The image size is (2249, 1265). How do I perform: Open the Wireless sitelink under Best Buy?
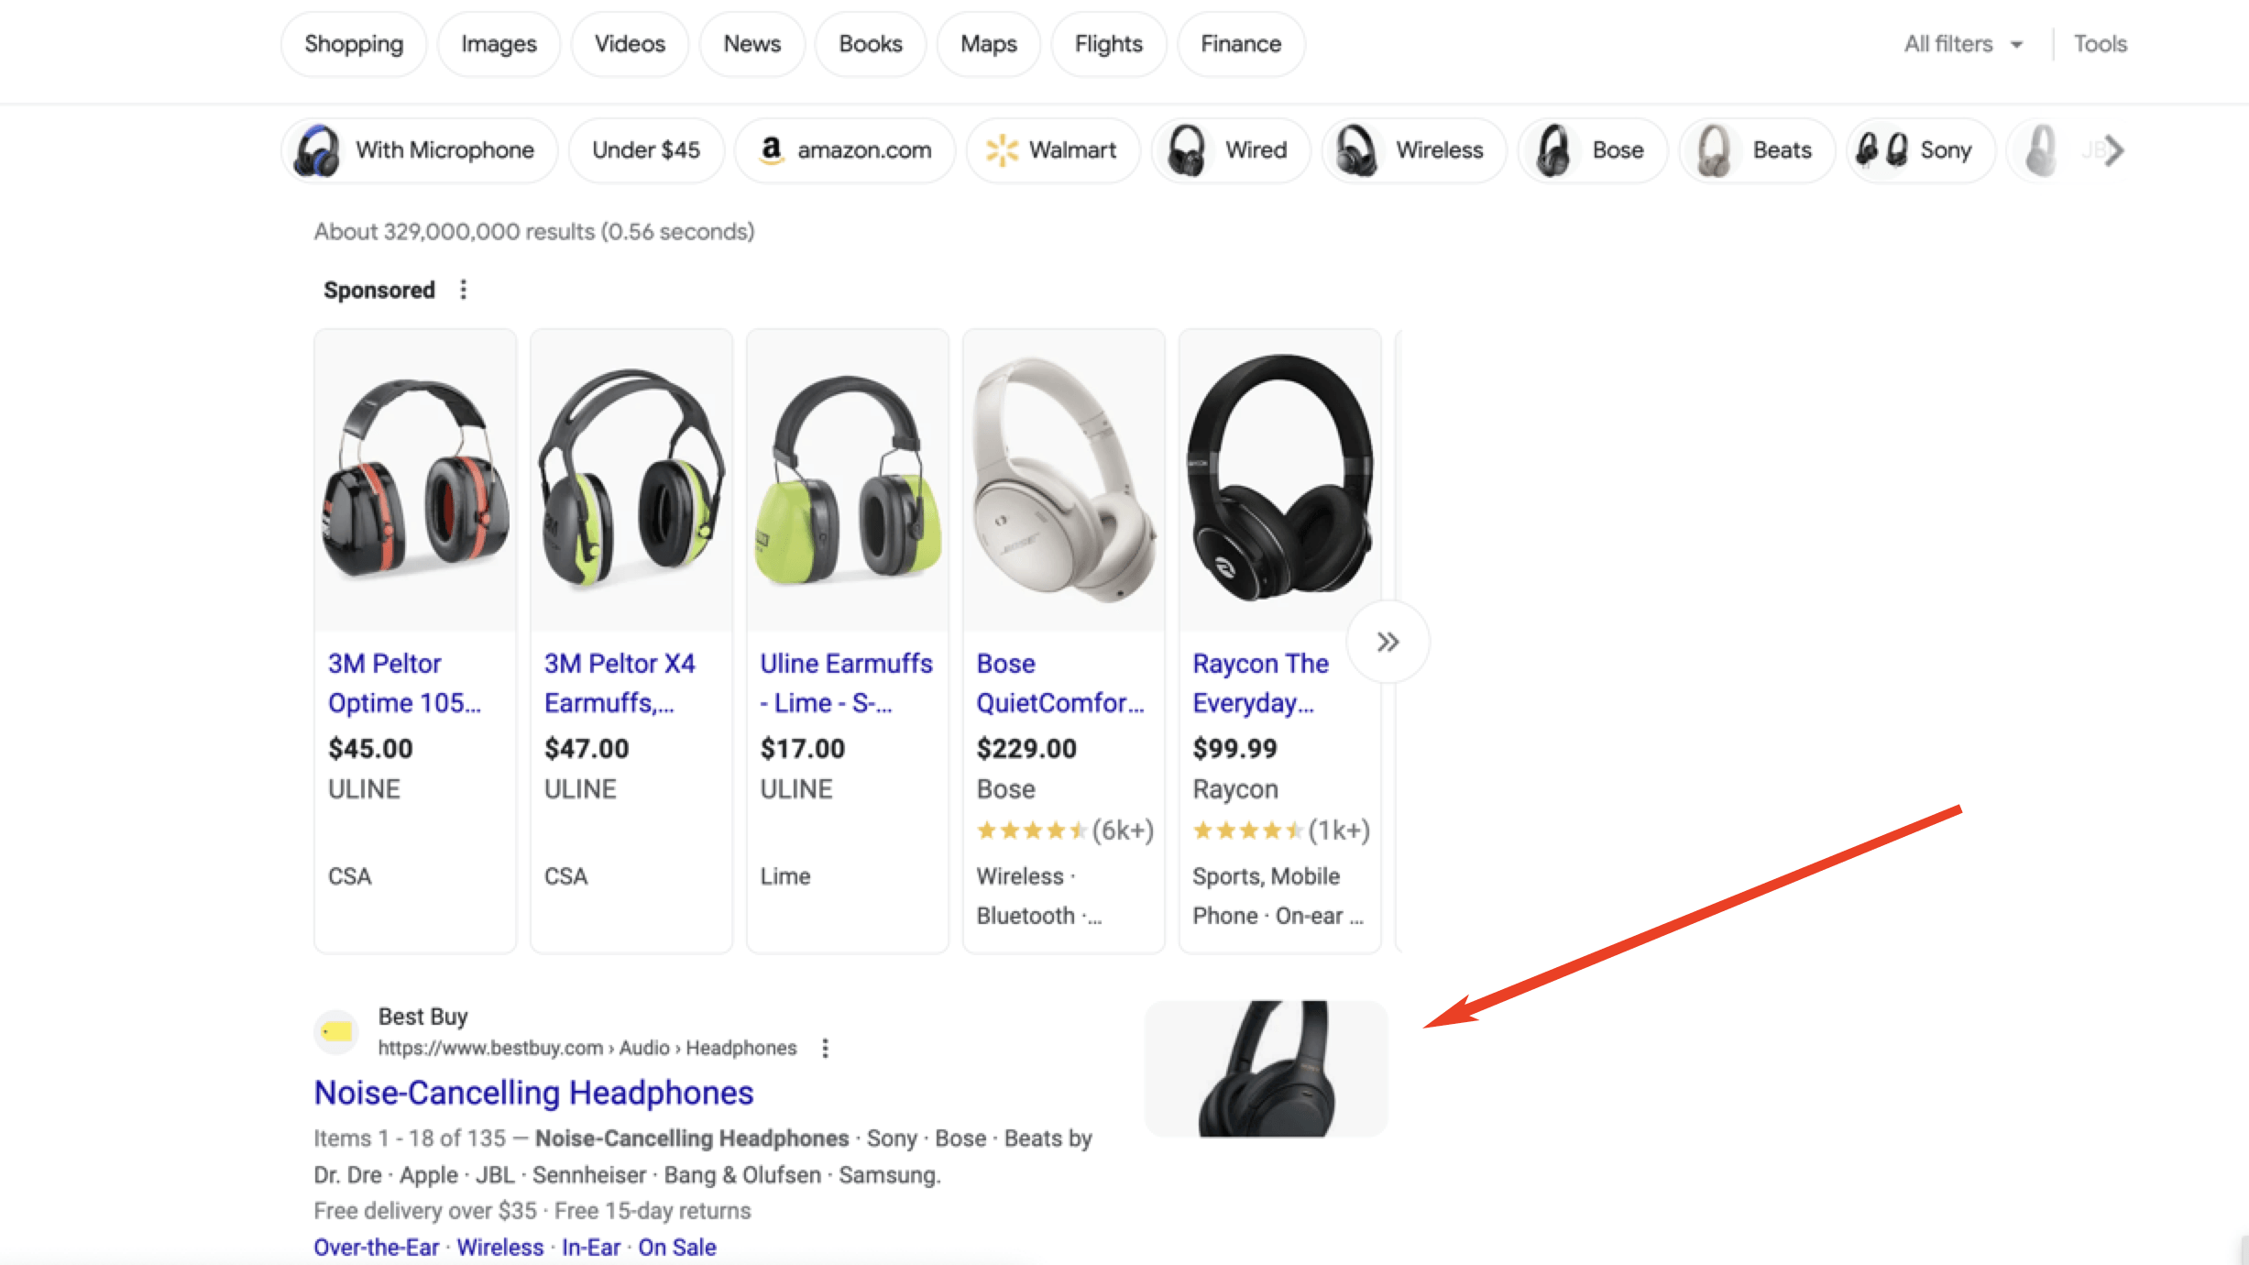(x=500, y=1247)
